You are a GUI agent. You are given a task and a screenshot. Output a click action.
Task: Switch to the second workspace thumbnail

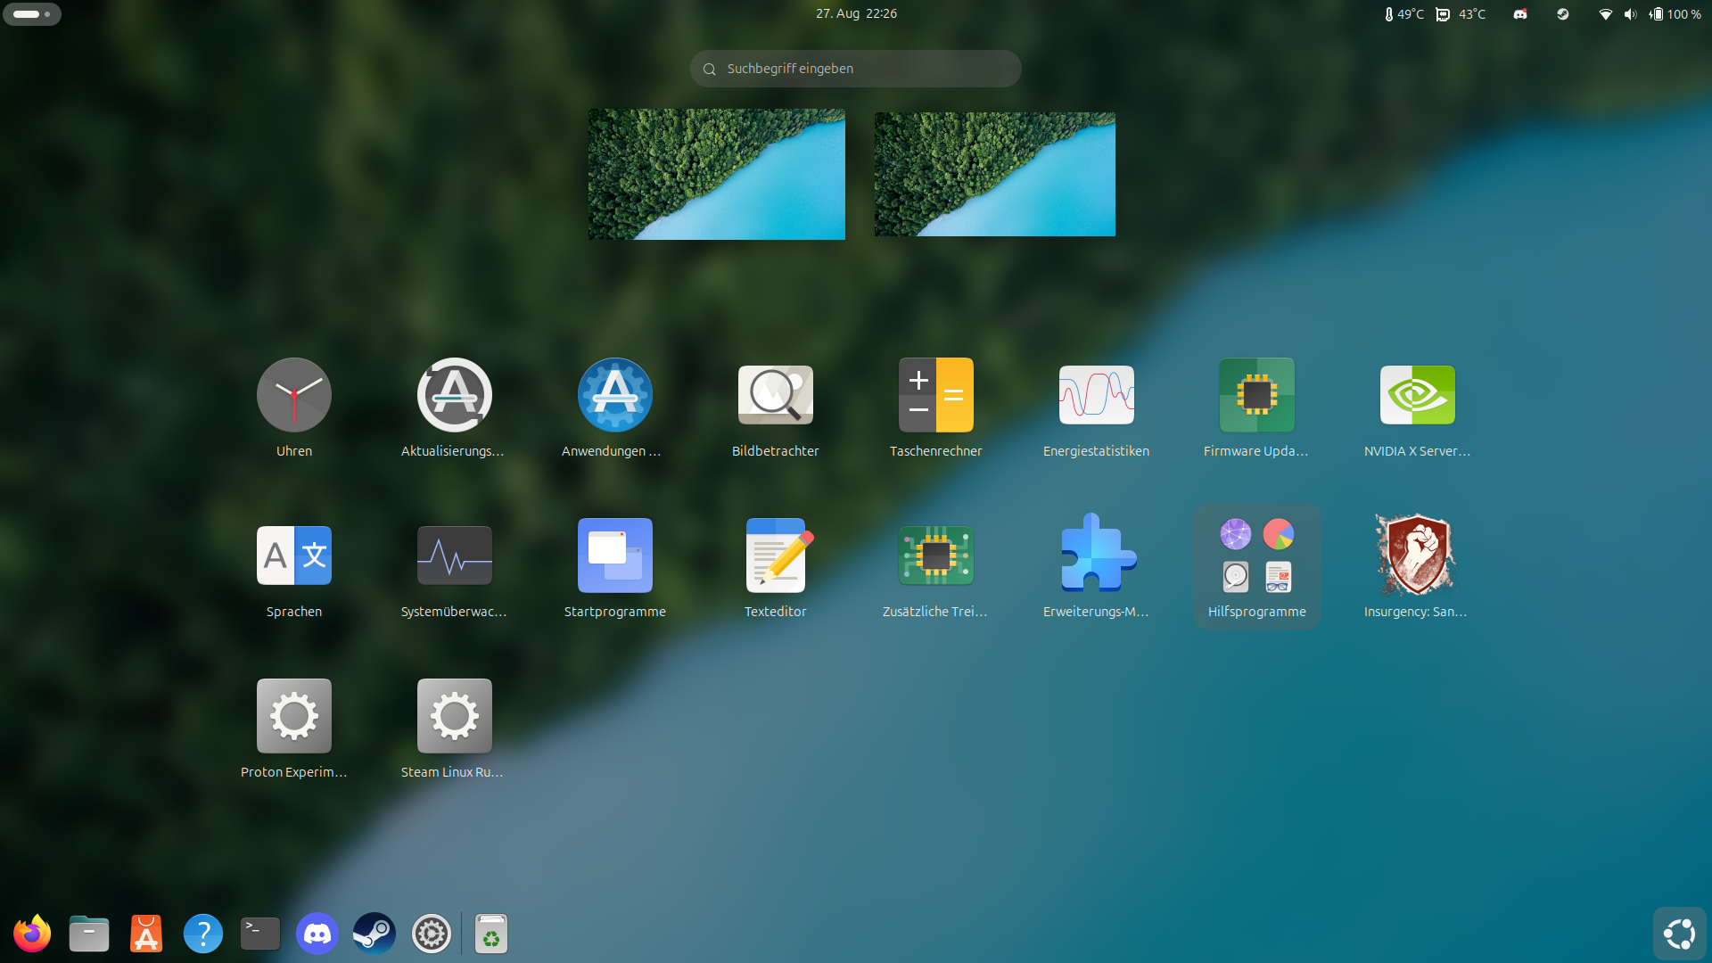995,174
